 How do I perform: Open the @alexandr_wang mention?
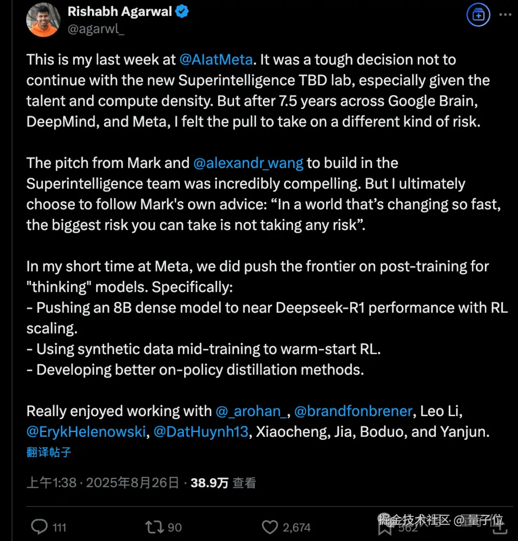pos(248,163)
